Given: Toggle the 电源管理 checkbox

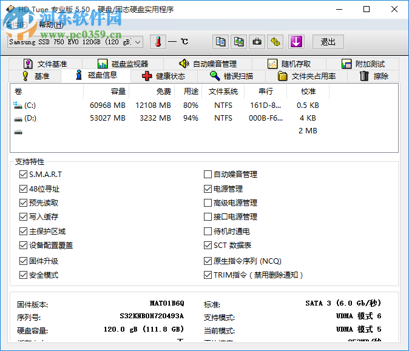Looking at the screenshot, I should pyautogui.click(x=208, y=189).
